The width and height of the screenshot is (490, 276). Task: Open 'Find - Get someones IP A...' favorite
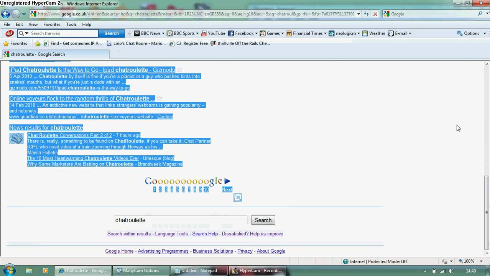pos(72,43)
